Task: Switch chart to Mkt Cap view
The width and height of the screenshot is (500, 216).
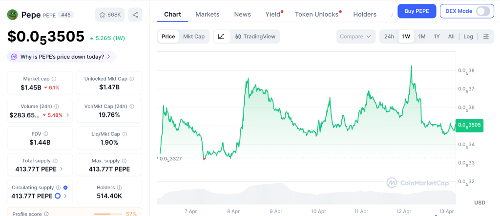Action: (194, 36)
